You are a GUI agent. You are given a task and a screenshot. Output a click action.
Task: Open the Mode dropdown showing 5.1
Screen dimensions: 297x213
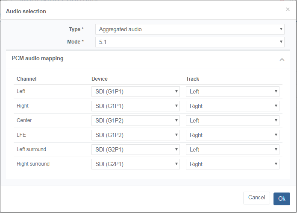(x=190, y=42)
